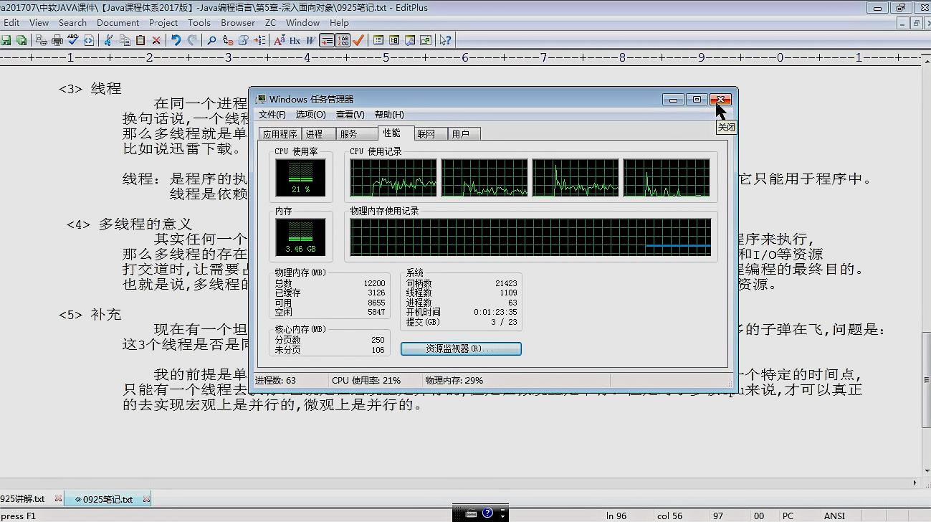Click the Go to Line icon
This screenshot has height=522, width=931.
tap(259, 40)
